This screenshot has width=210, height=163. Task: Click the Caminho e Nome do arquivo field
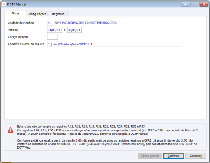pos(114,44)
